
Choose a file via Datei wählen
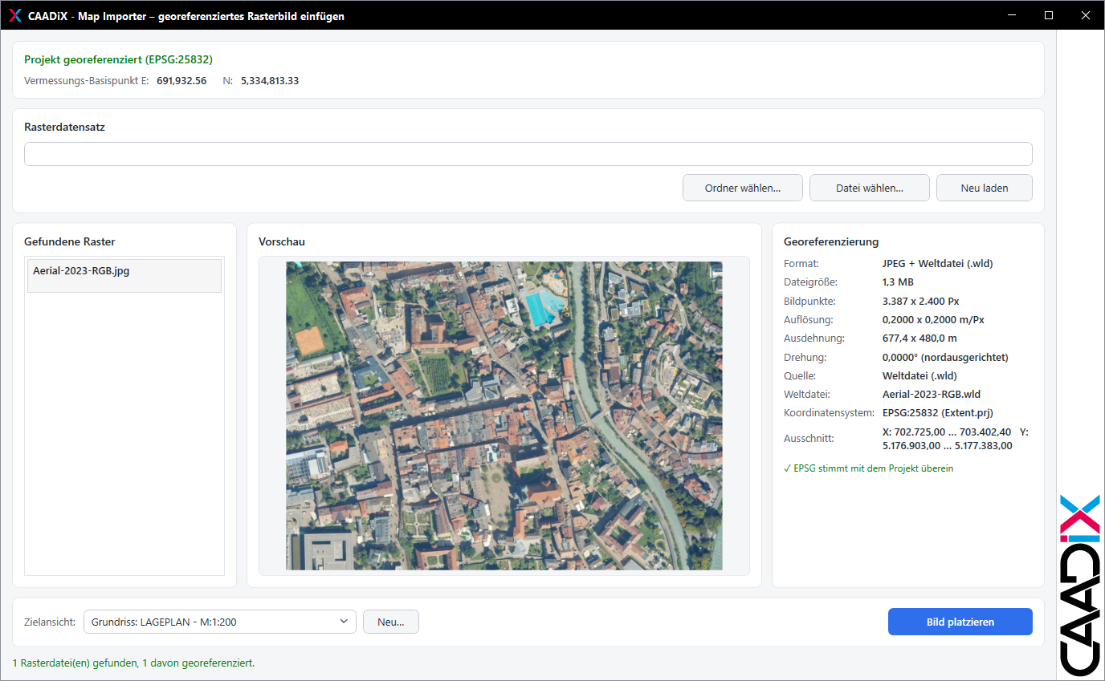(869, 188)
